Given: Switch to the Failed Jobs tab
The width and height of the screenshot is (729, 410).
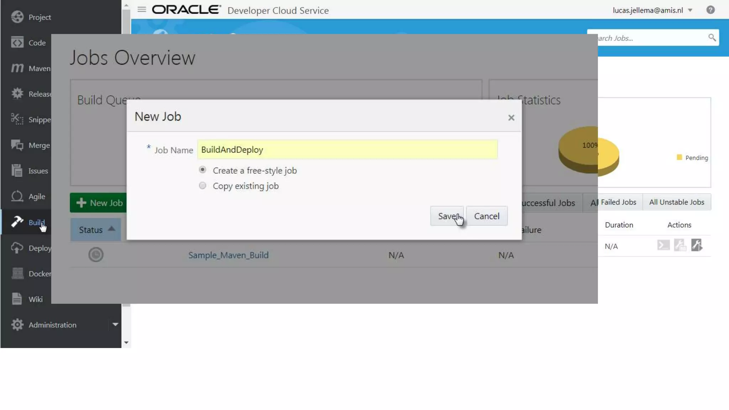Looking at the screenshot, I should pyautogui.click(x=618, y=202).
